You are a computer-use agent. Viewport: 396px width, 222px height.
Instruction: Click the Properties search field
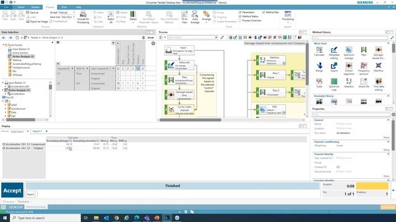[351, 115]
